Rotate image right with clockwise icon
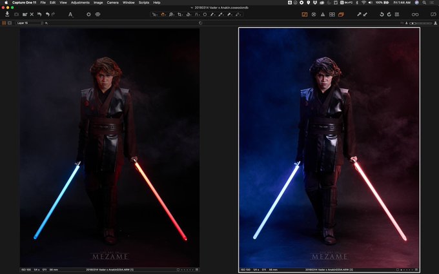439x274 pixels. [389, 14]
